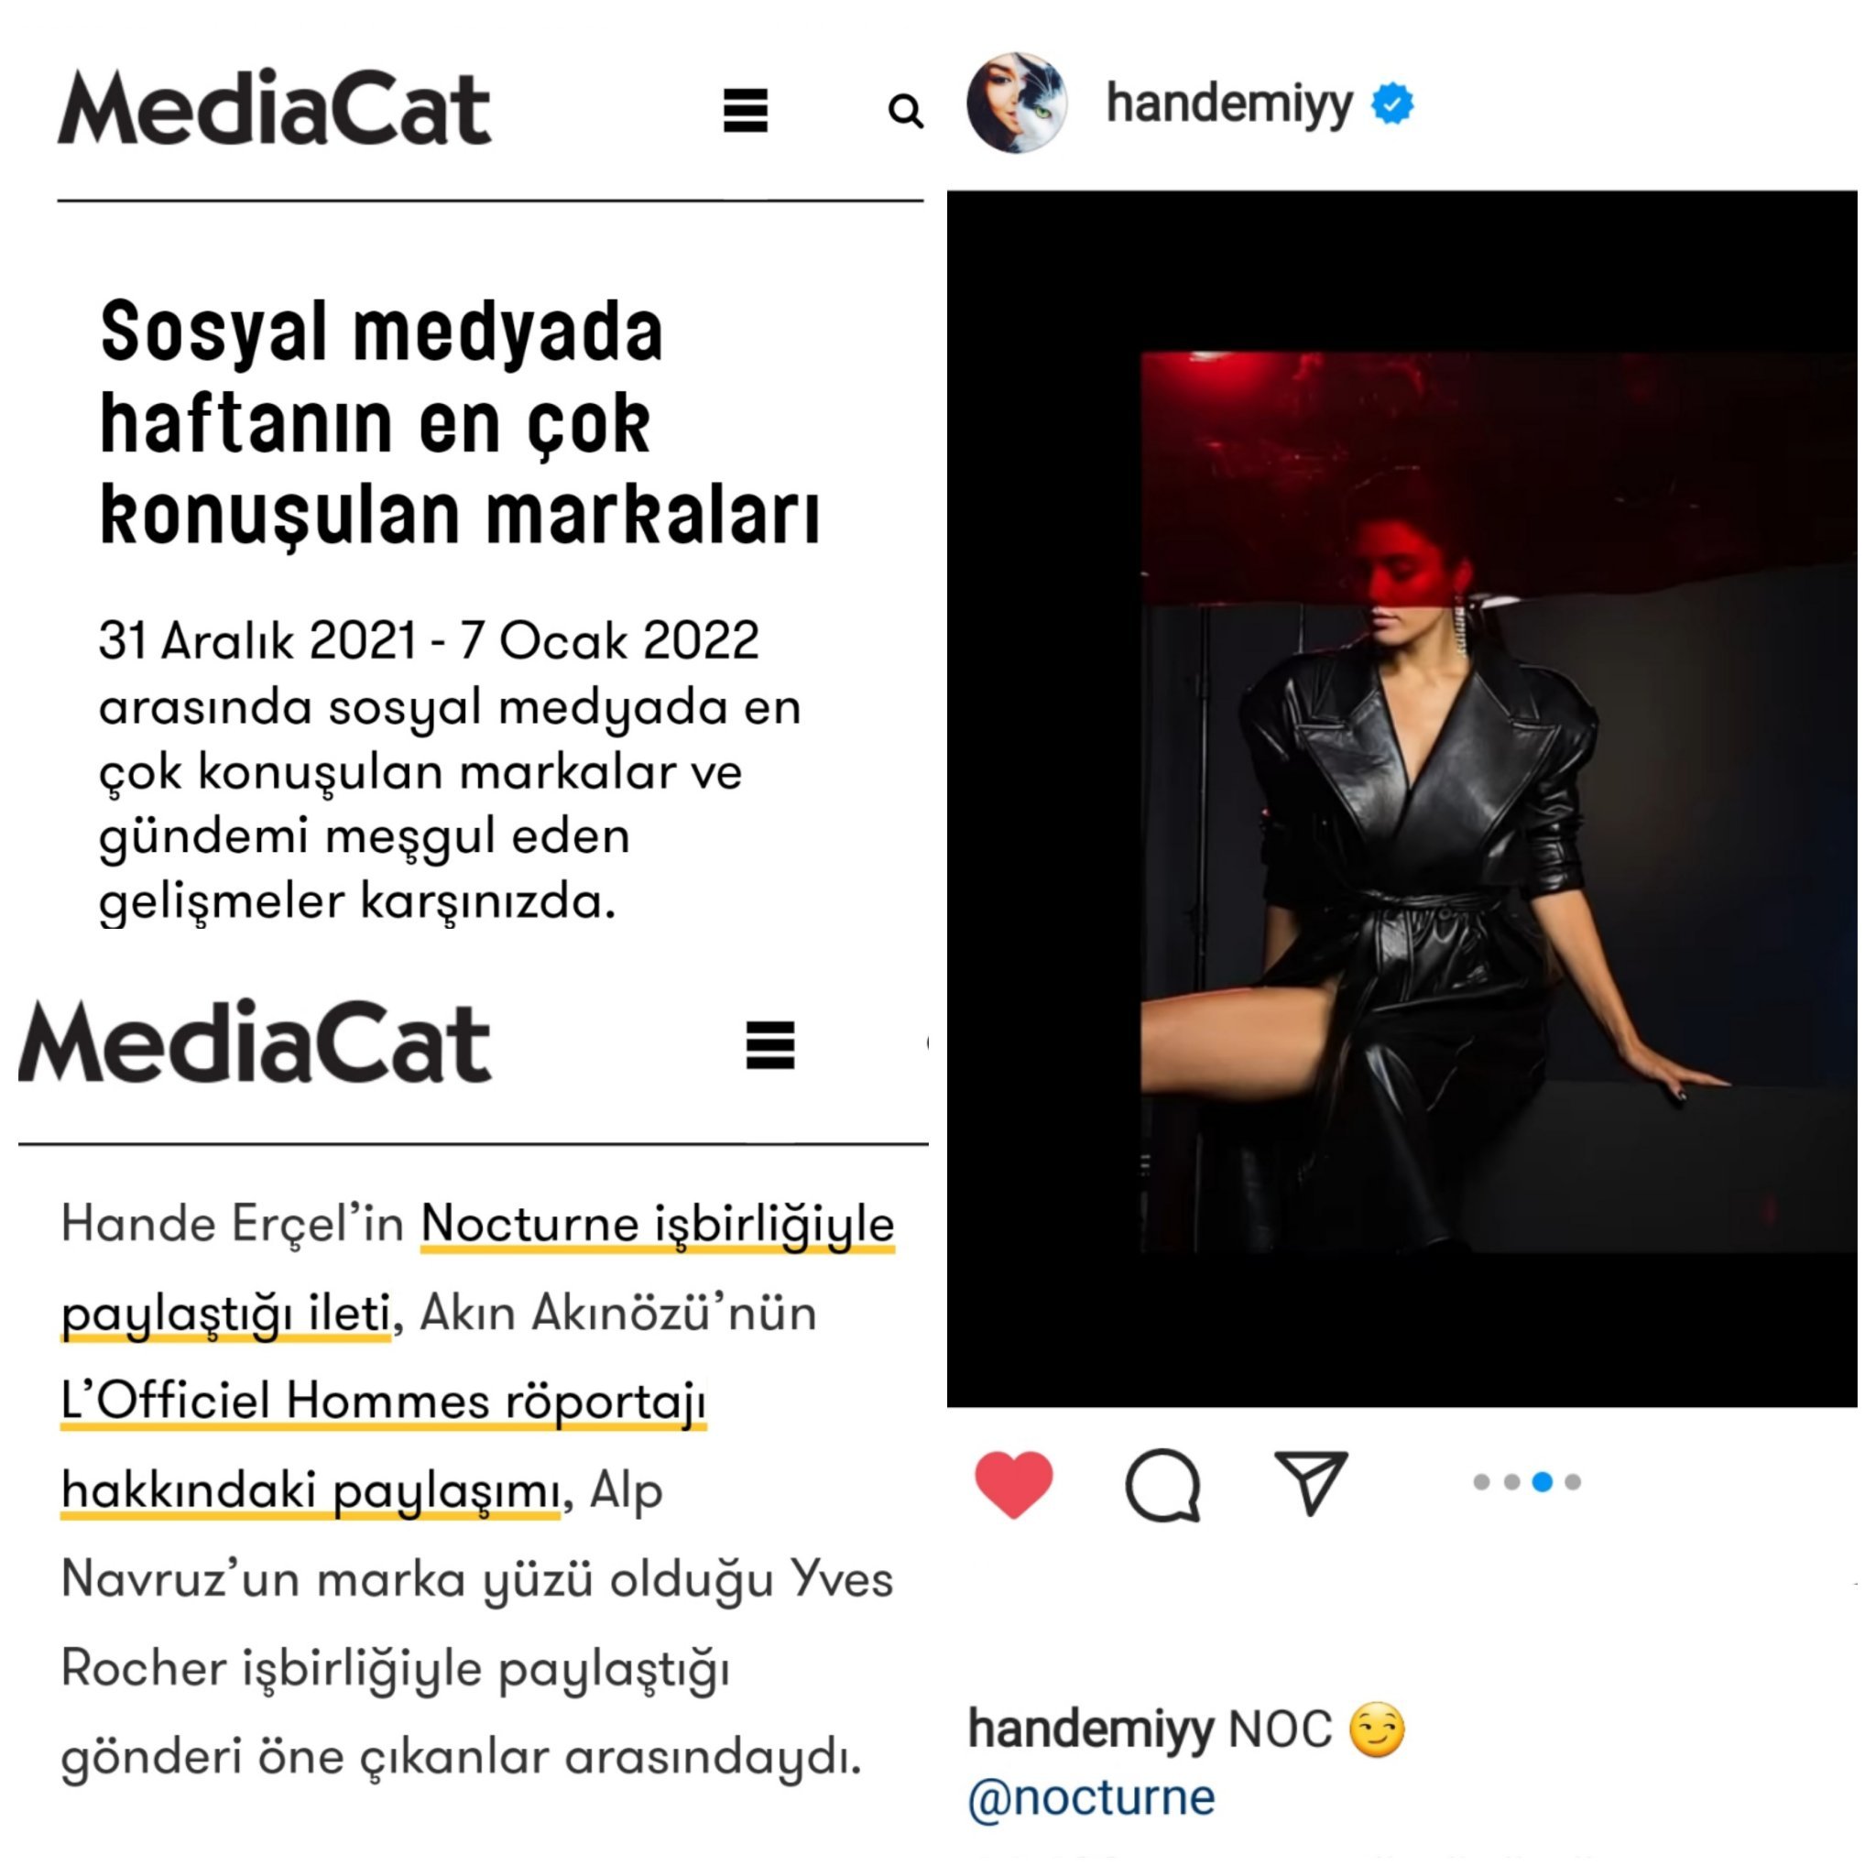Open the lower MediaCat hamburger menu
The height and width of the screenshot is (1876, 1876).
(x=770, y=1045)
